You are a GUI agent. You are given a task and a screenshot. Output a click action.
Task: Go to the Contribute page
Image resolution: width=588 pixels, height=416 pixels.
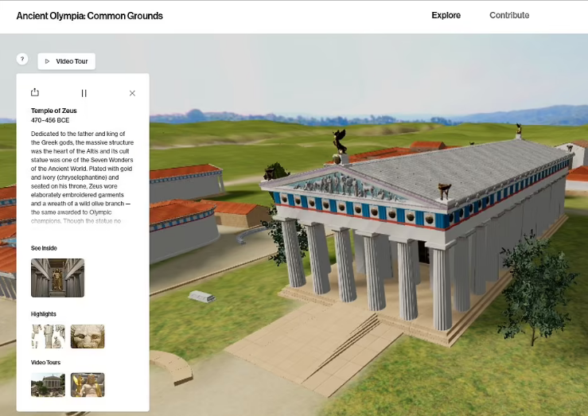[509, 15]
